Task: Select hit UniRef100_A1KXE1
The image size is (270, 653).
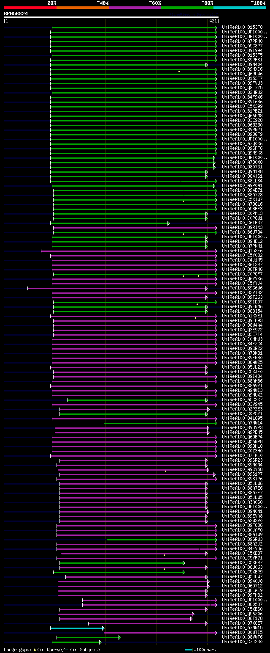Action: 242,316
